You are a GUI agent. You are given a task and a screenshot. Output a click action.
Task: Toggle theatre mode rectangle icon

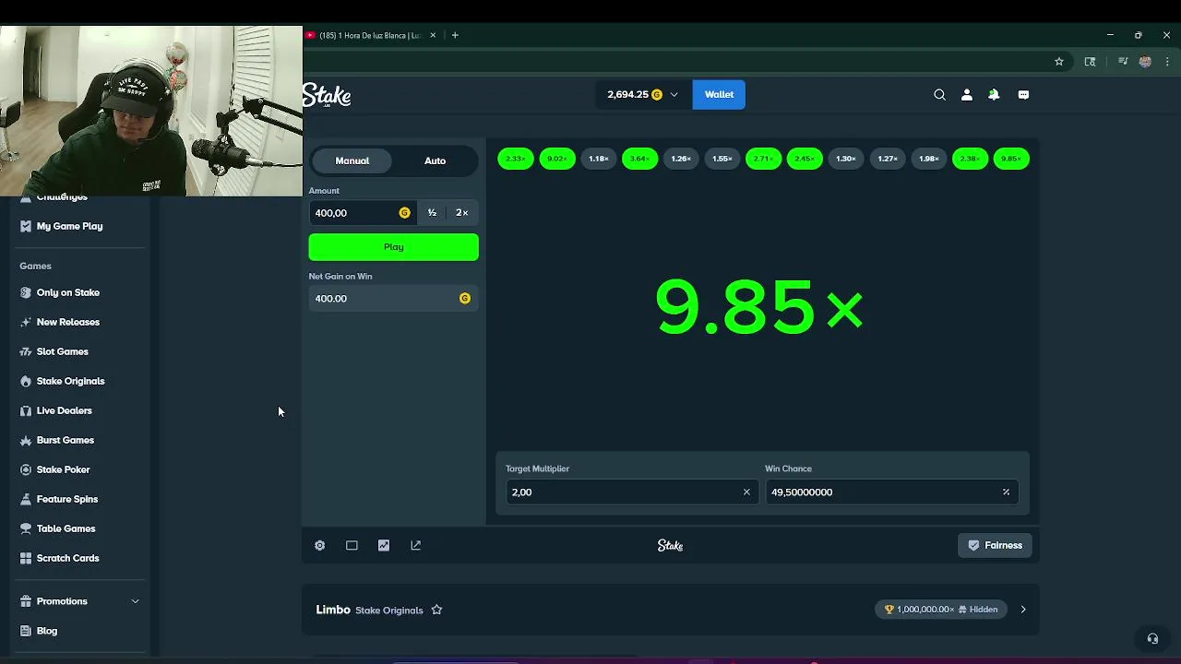[352, 545]
